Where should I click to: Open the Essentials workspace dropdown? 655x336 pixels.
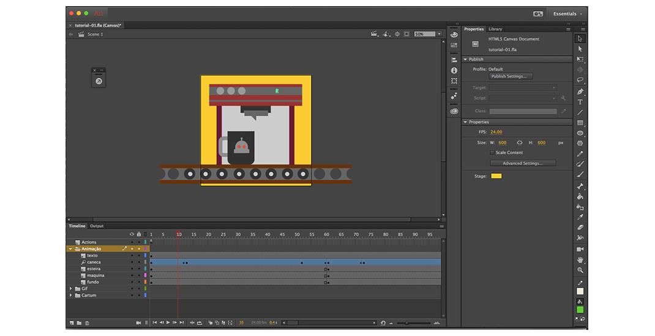[x=567, y=14]
